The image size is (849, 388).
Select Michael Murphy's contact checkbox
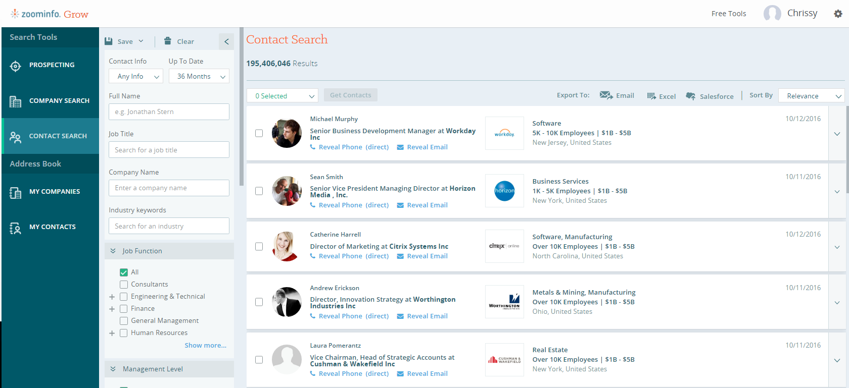point(259,133)
